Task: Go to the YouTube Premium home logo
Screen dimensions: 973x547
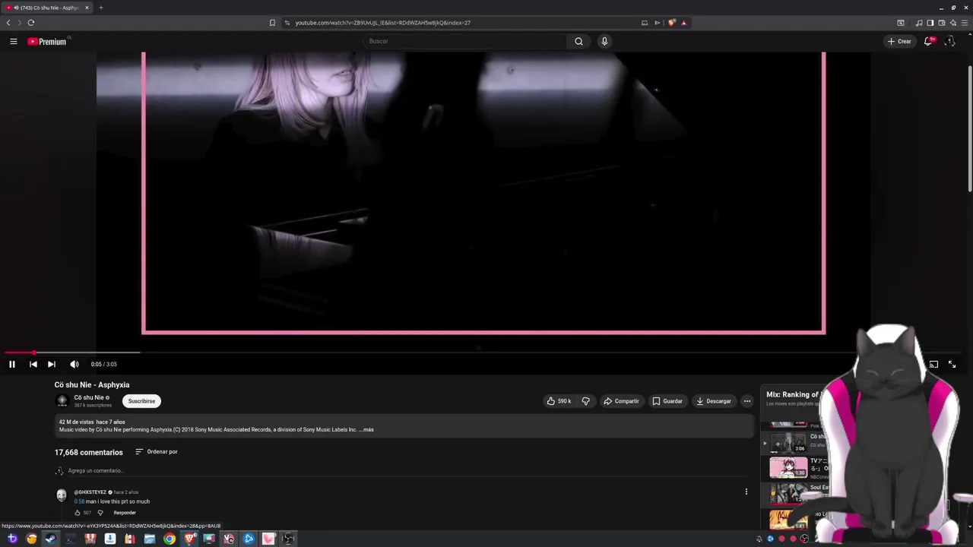Action: [47, 42]
